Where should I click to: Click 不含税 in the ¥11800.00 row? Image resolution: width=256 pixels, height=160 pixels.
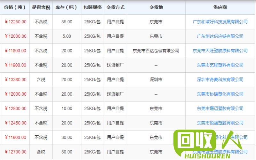point(41,51)
